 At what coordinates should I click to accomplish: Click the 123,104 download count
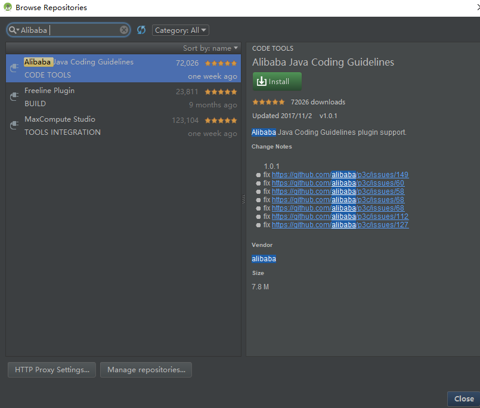click(x=185, y=120)
